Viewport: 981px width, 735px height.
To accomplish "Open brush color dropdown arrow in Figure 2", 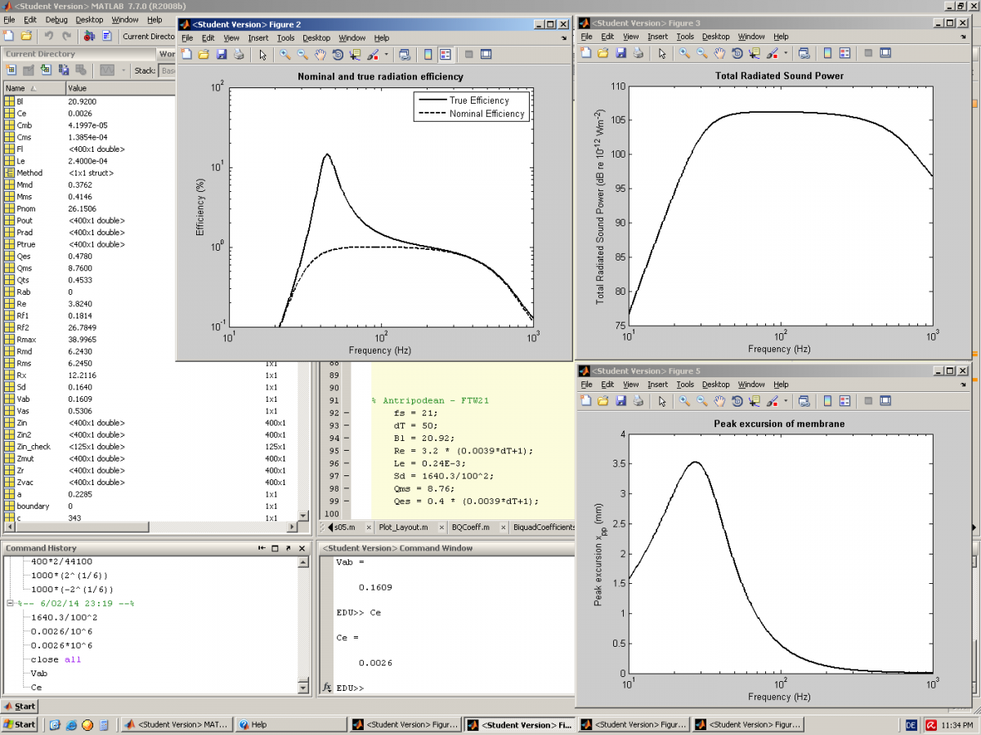I will click(x=387, y=55).
